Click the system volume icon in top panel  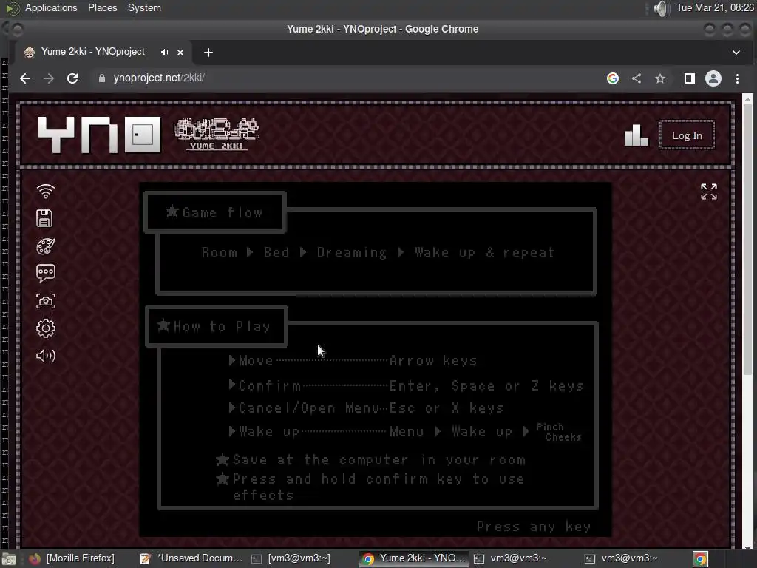pyautogui.click(x=661, y=8)
